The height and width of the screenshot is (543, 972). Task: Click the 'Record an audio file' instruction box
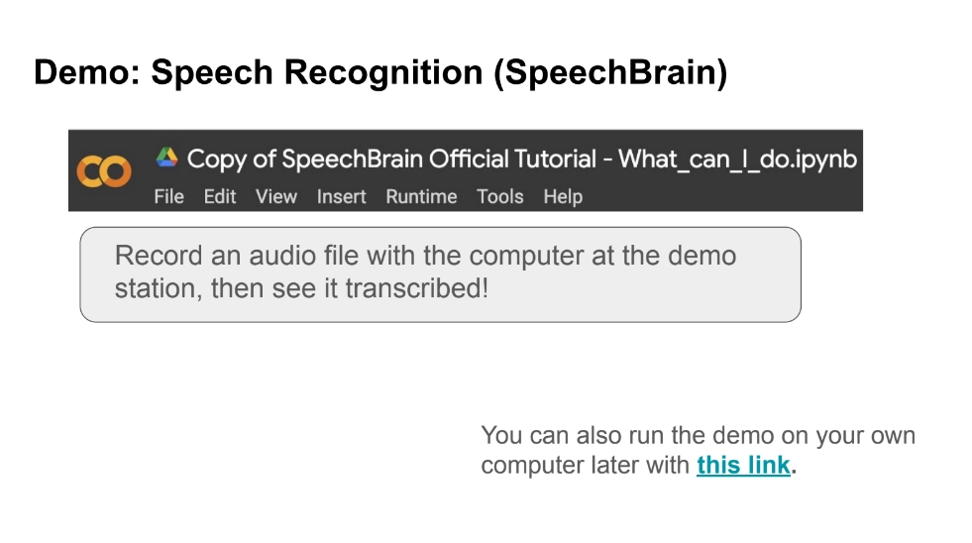coord(440,274)
